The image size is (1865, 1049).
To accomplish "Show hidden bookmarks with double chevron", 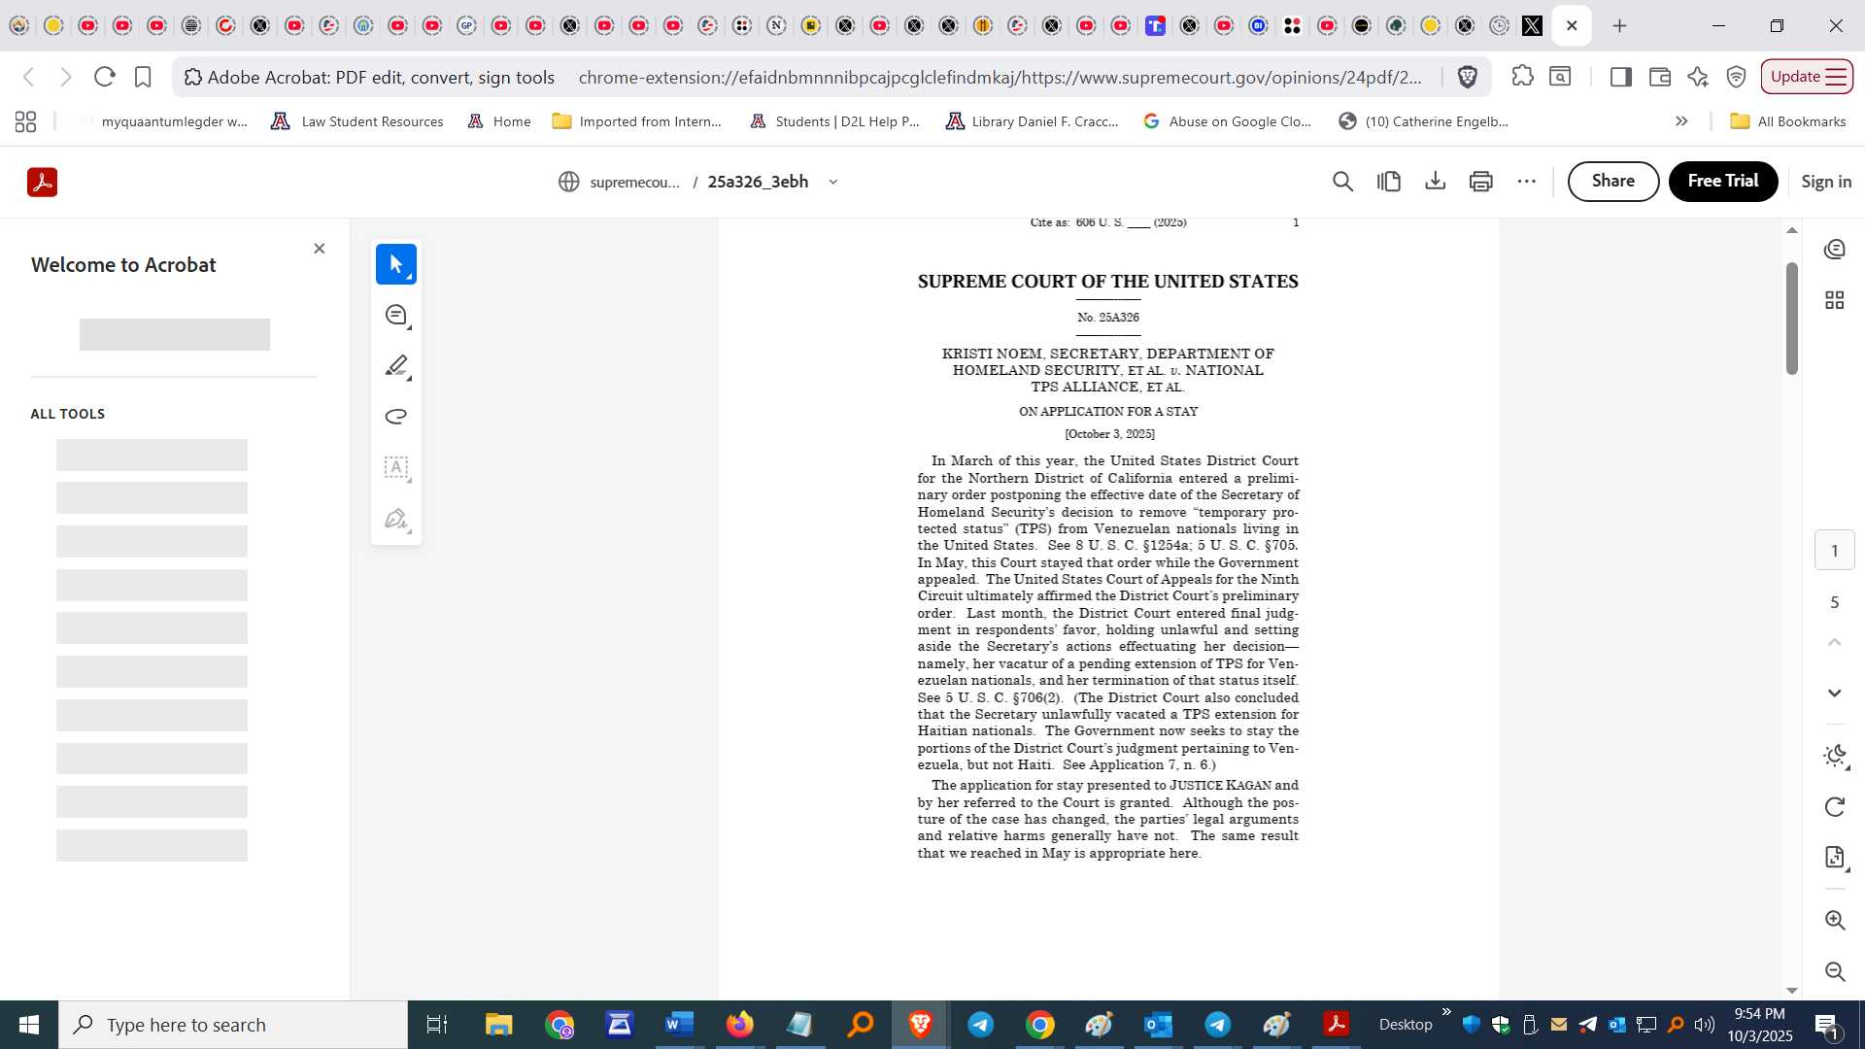I will (x=1681, y=121).
